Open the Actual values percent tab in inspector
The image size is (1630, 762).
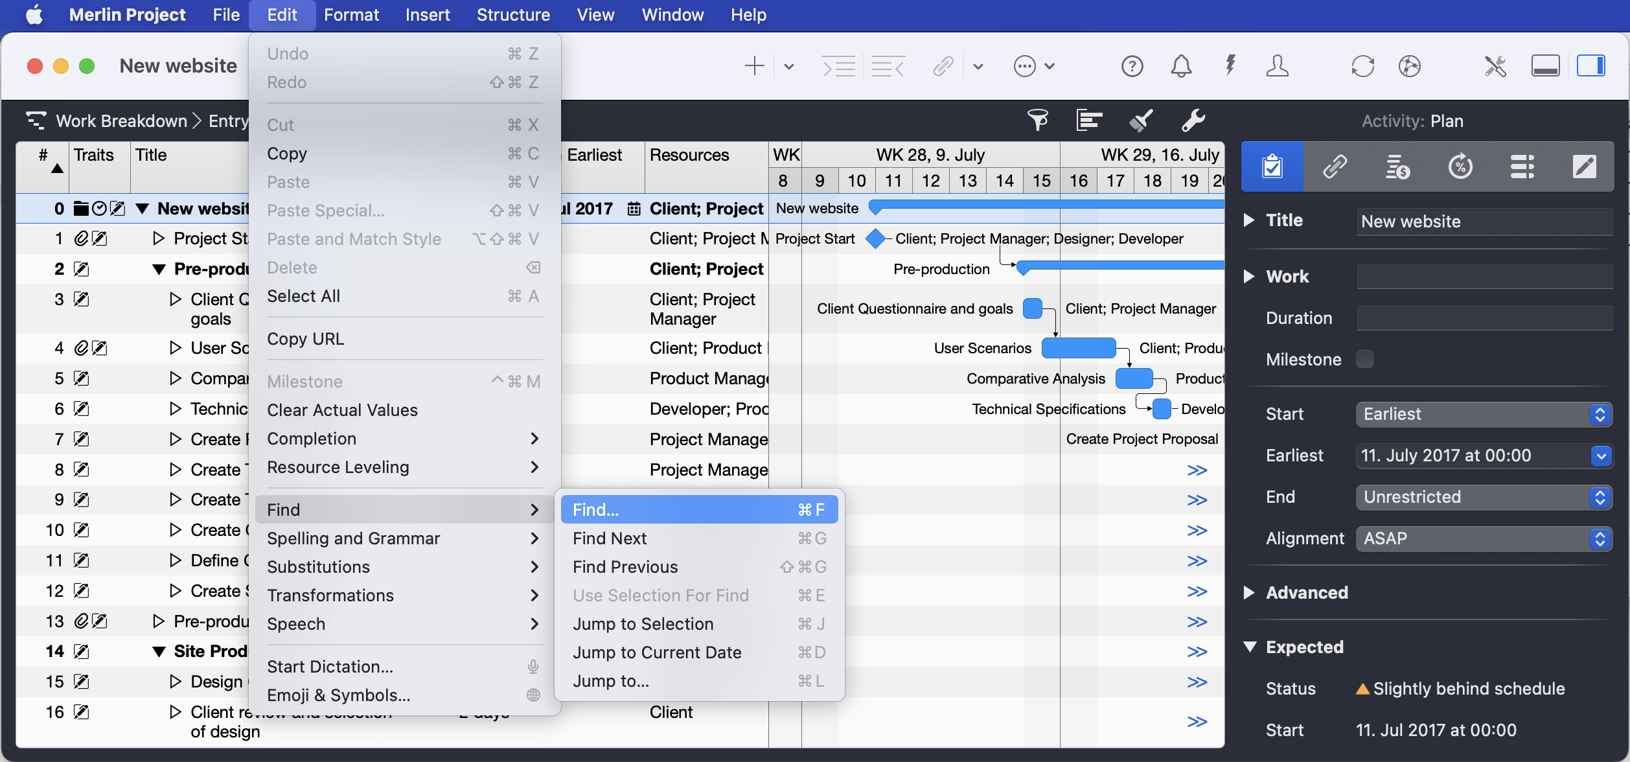pos(1460,167)
